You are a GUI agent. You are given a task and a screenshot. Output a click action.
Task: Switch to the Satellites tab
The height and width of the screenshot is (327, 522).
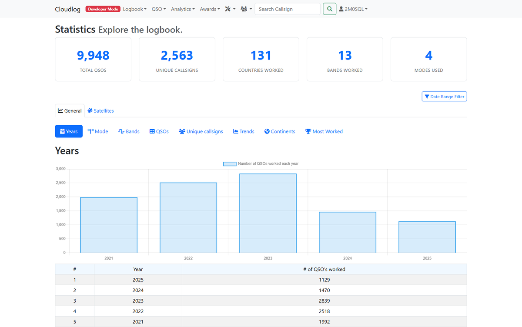100,110
